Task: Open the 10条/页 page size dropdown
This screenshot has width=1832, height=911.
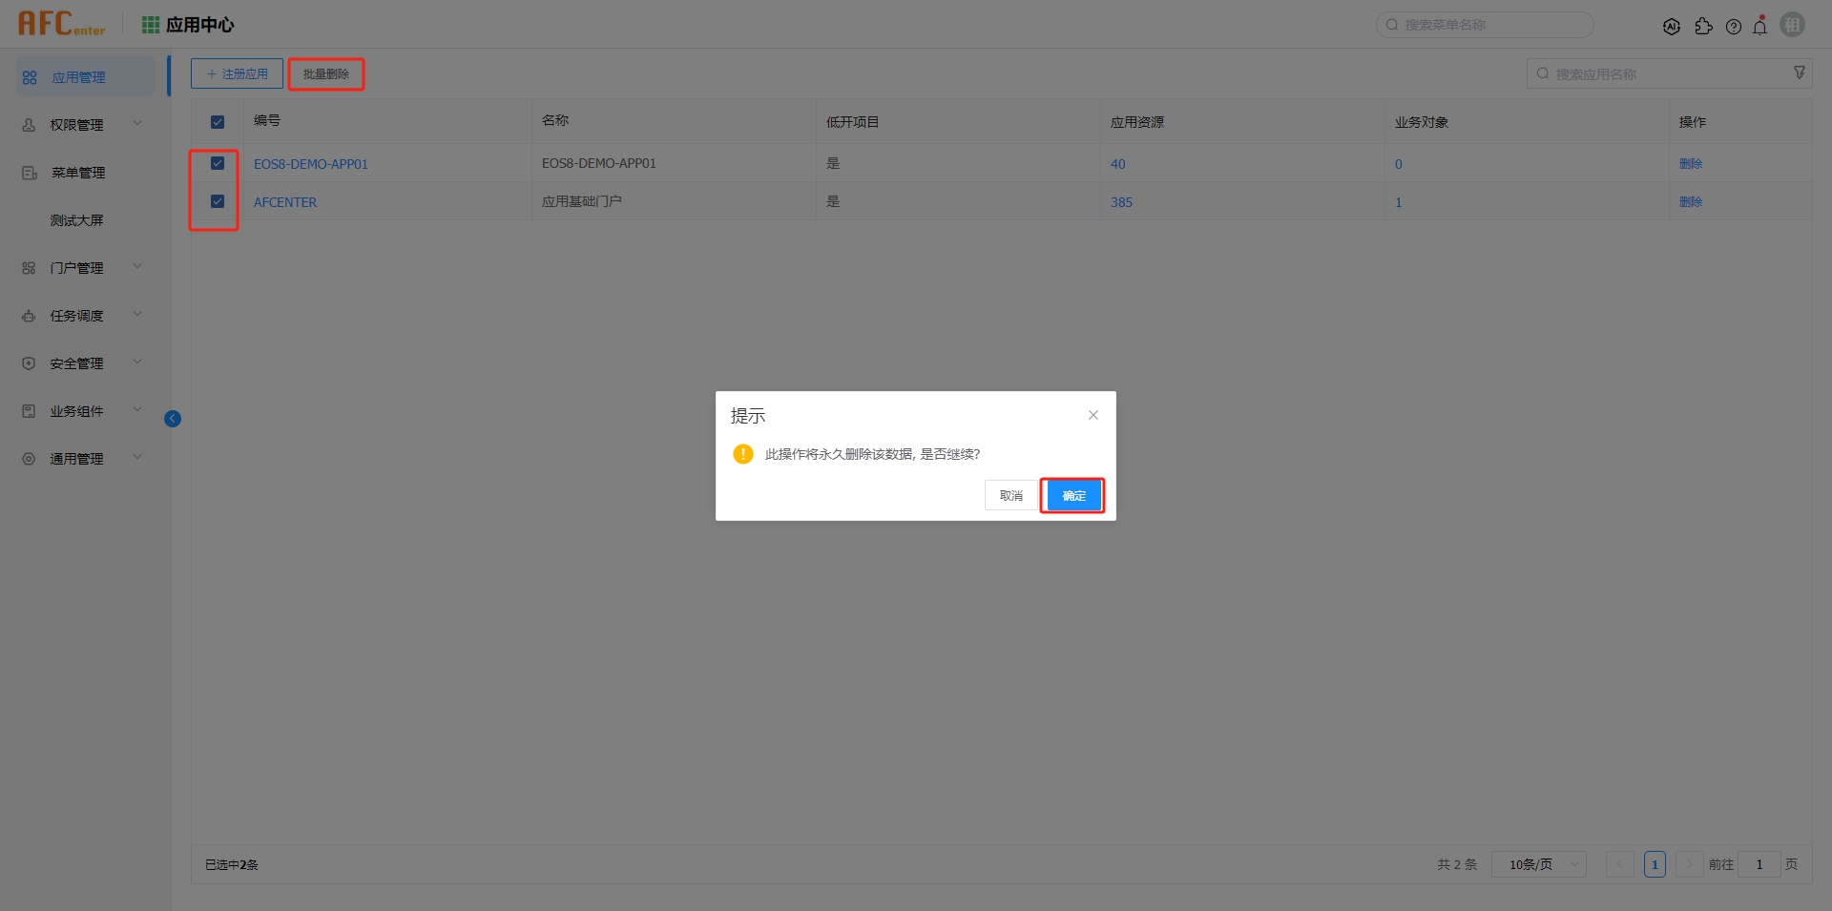Action: click(x=1538, y=864)
